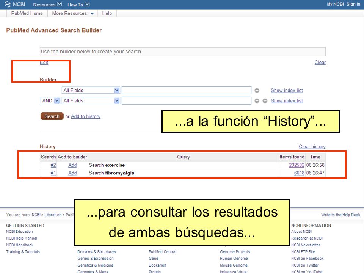Go to PubMed Home
The width and height of the screenshot is (364, 273).
[x=27, y=14]
